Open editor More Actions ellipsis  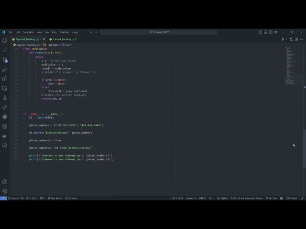click(x=302, y=39)
